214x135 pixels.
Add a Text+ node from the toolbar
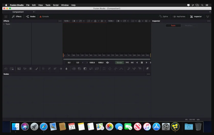31,69
